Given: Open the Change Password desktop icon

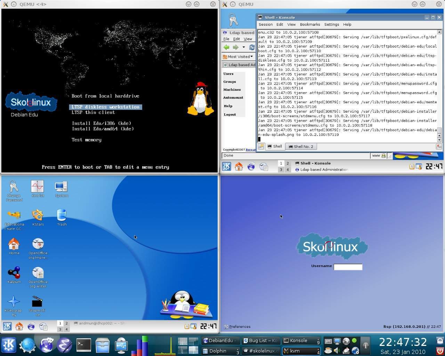Looking at the screenshot, I should pyautogui.click(x=14, y=187).
